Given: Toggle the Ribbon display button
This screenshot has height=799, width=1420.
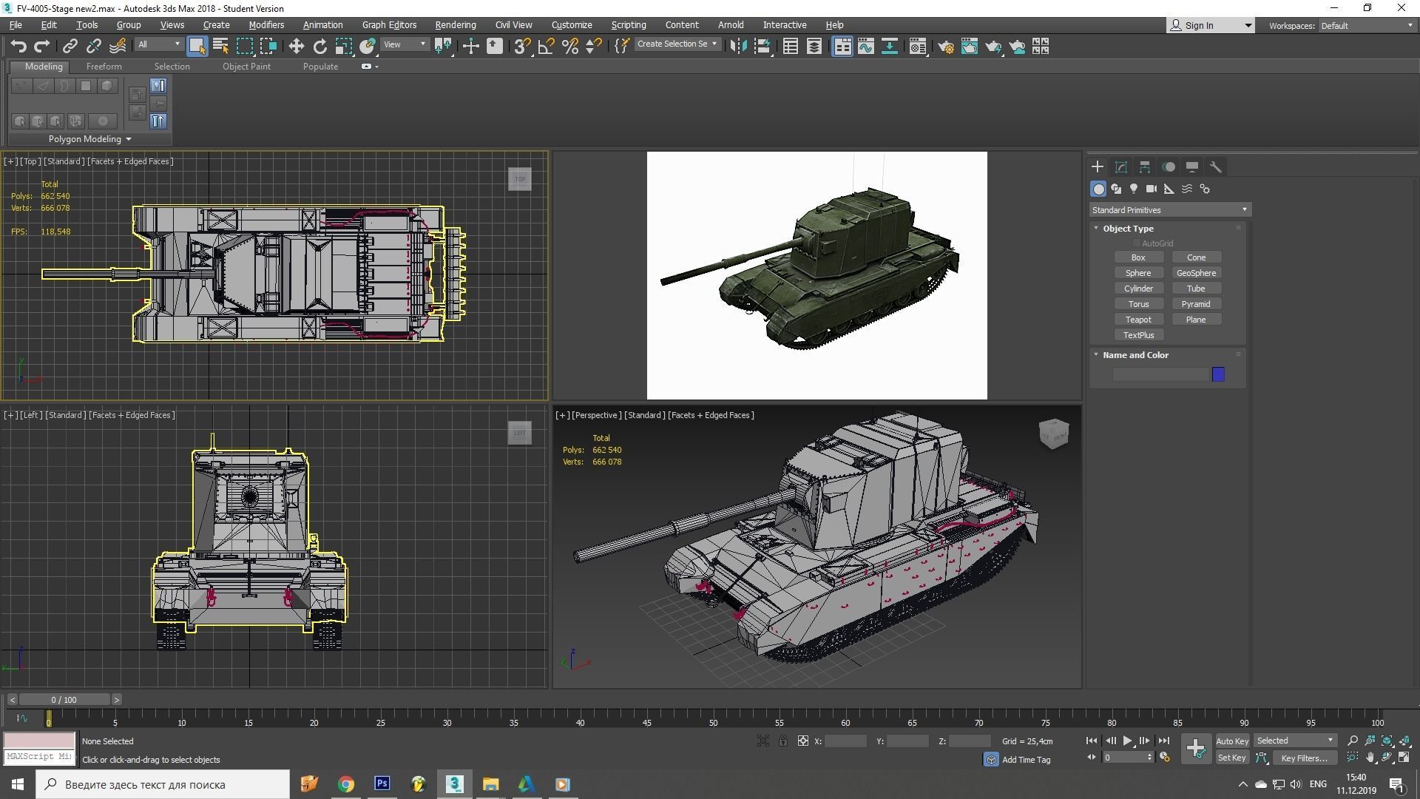Looking at the screenshot, I should click(x=842, y=47).
